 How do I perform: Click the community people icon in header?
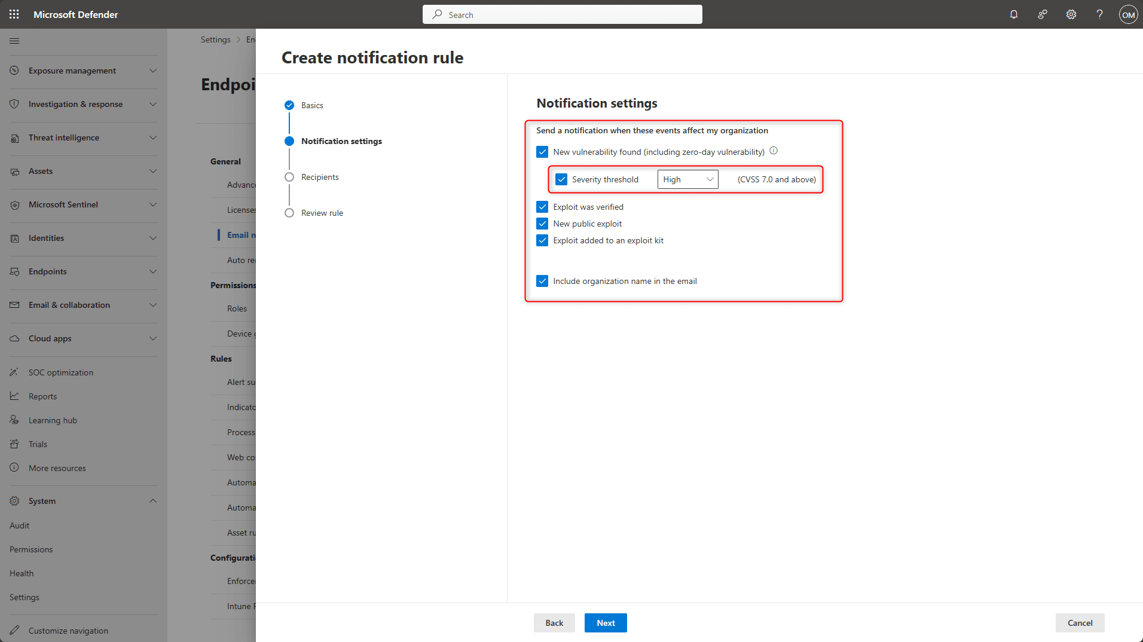tap(1043, 14)
